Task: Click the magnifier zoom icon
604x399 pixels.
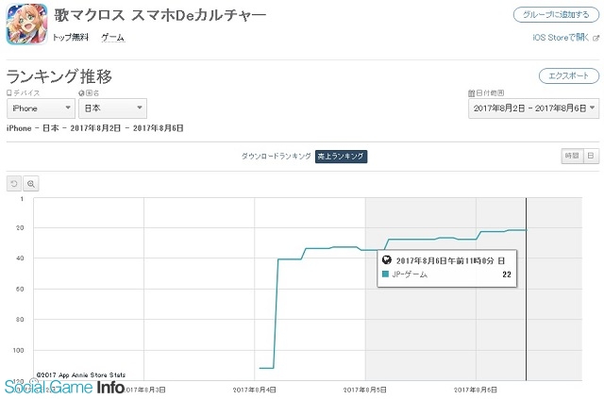Action: (x=31, y=183)
